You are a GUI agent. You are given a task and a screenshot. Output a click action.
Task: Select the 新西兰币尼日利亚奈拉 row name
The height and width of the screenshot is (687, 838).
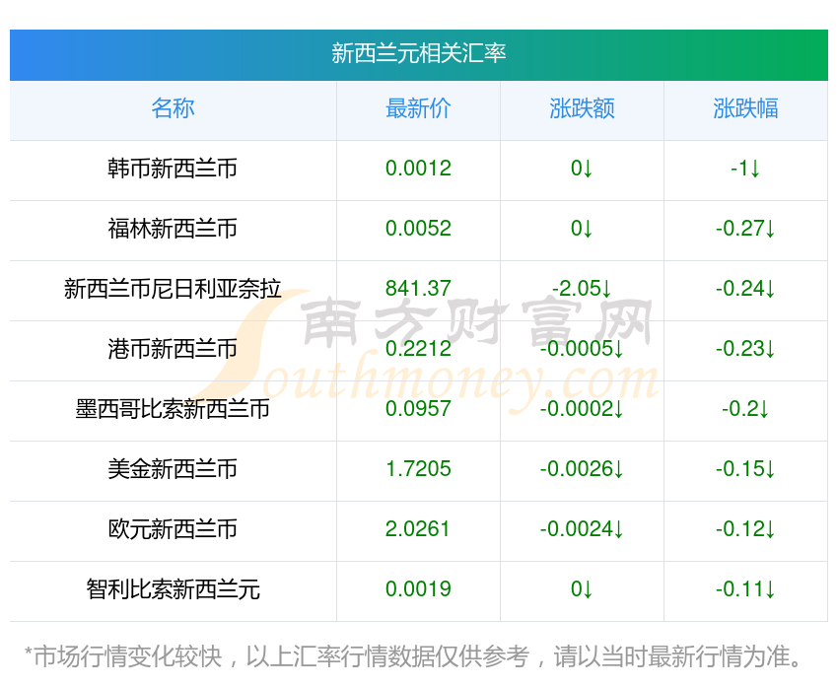(173, 289)
